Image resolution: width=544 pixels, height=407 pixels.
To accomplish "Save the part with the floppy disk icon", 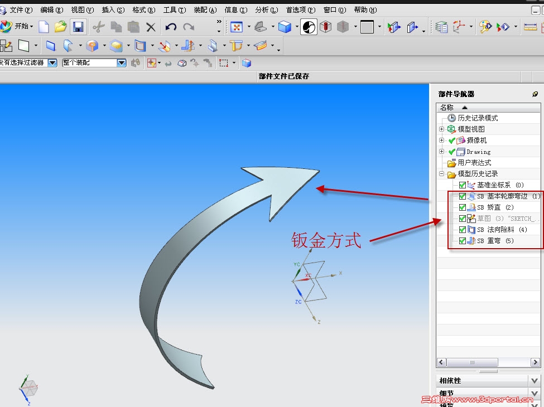I will [x=78, y=27].
